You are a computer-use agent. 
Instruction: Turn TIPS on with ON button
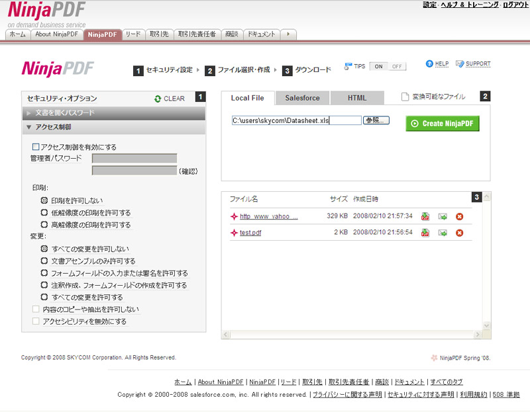[378, 67]
